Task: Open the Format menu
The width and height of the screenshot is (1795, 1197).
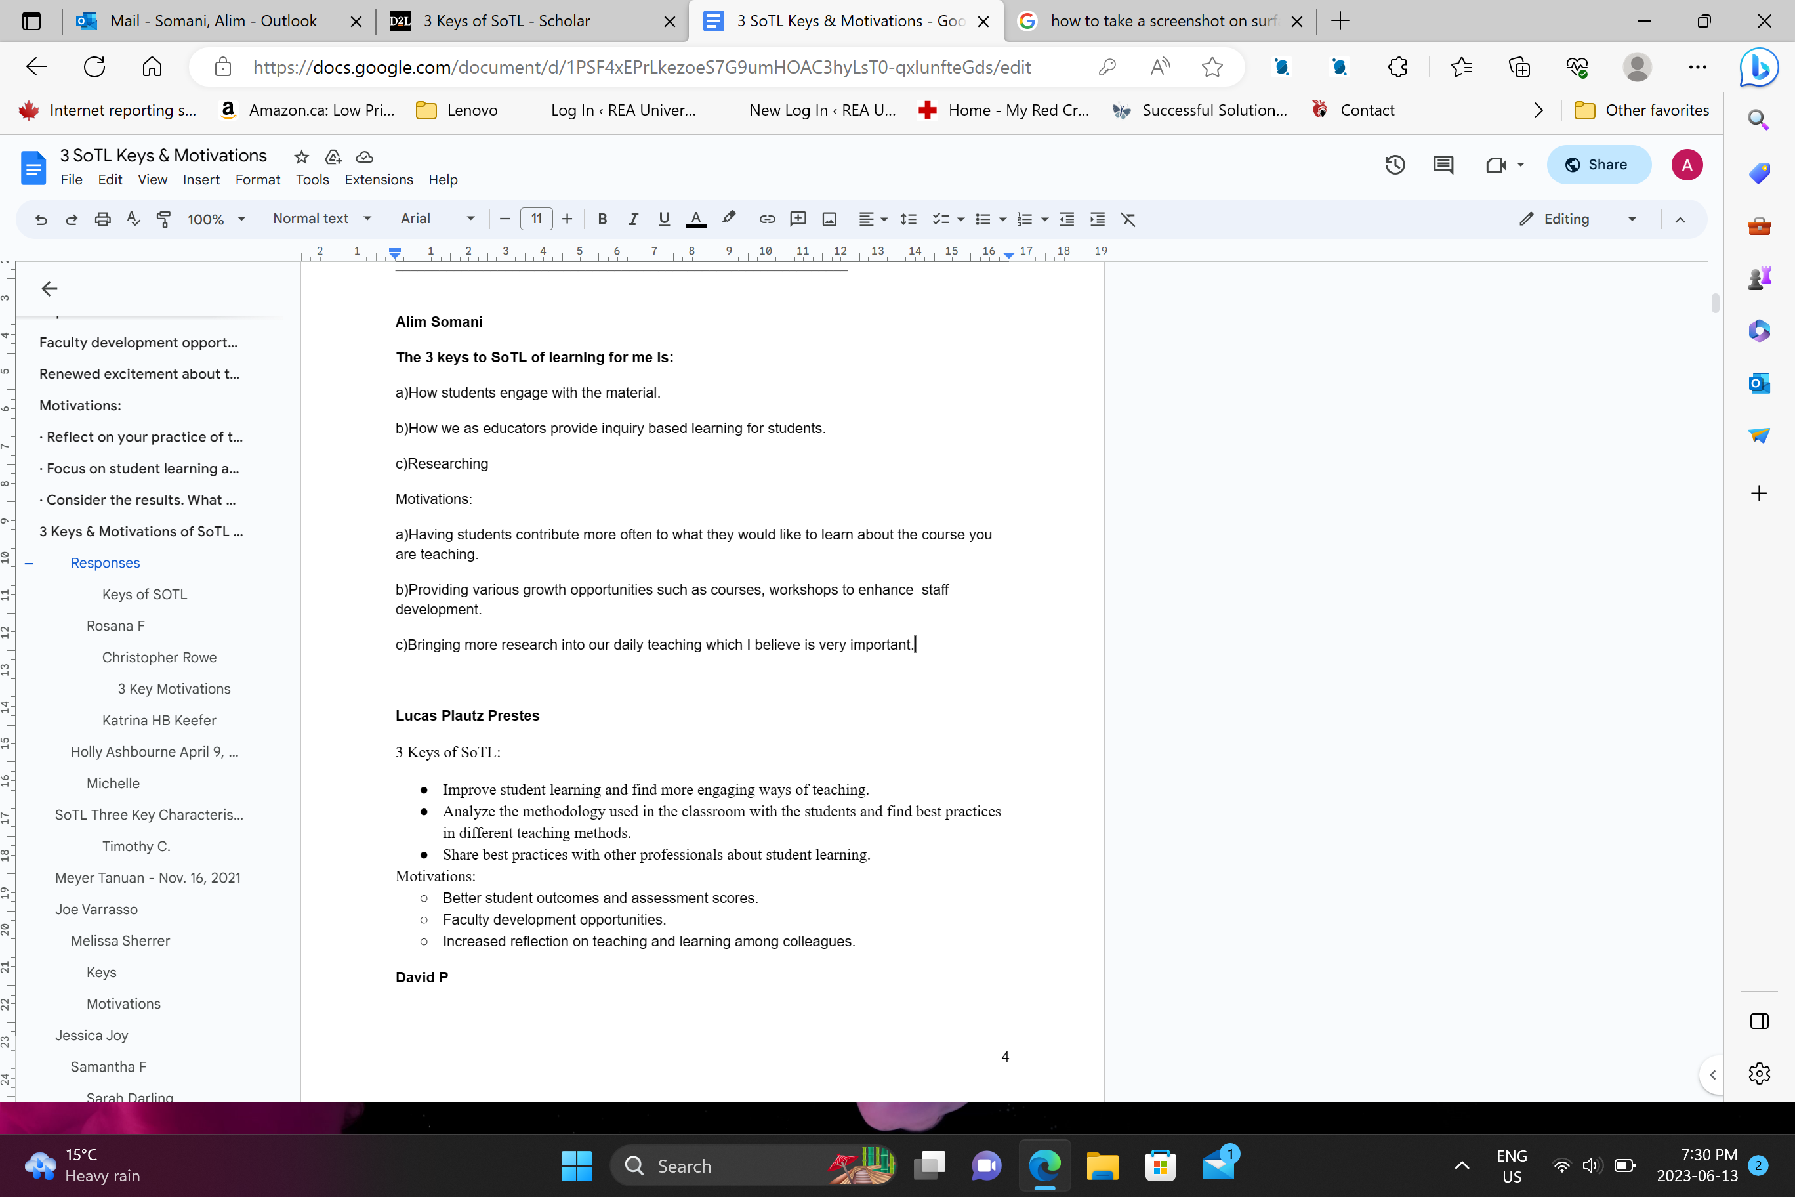Action: pos(257,179)
